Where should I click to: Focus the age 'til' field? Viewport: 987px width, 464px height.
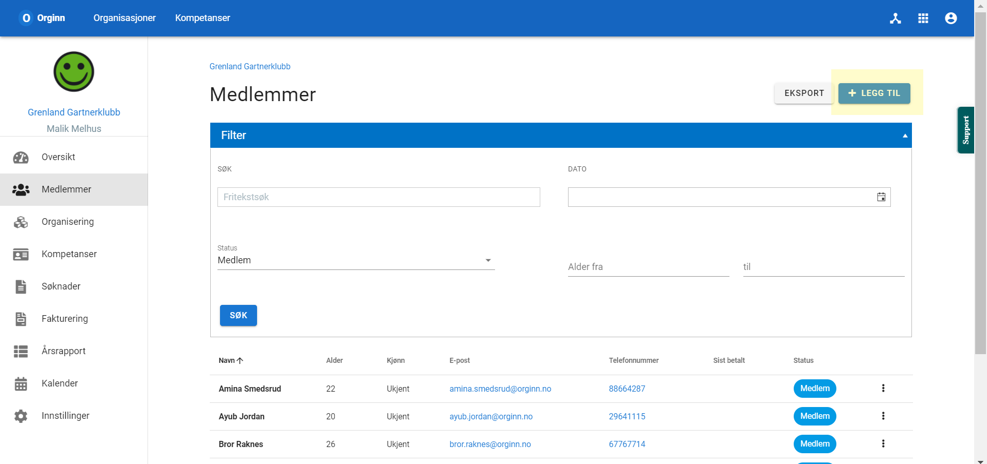824,267
